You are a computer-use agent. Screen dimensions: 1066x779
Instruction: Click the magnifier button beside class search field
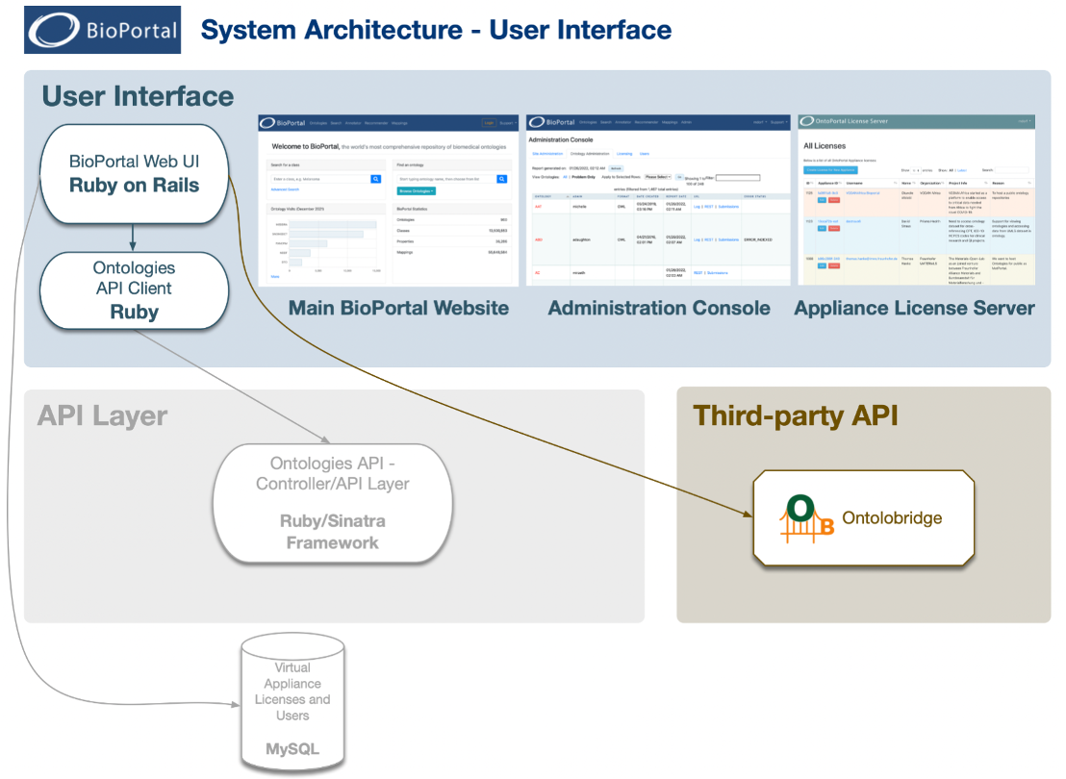click(375, 179)
